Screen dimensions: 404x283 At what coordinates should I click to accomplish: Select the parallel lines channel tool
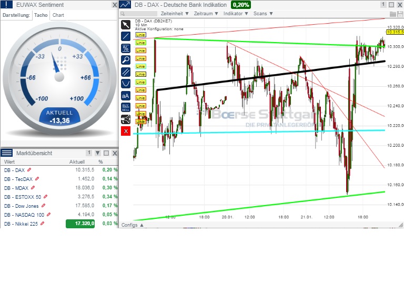[x=126, y=72]
